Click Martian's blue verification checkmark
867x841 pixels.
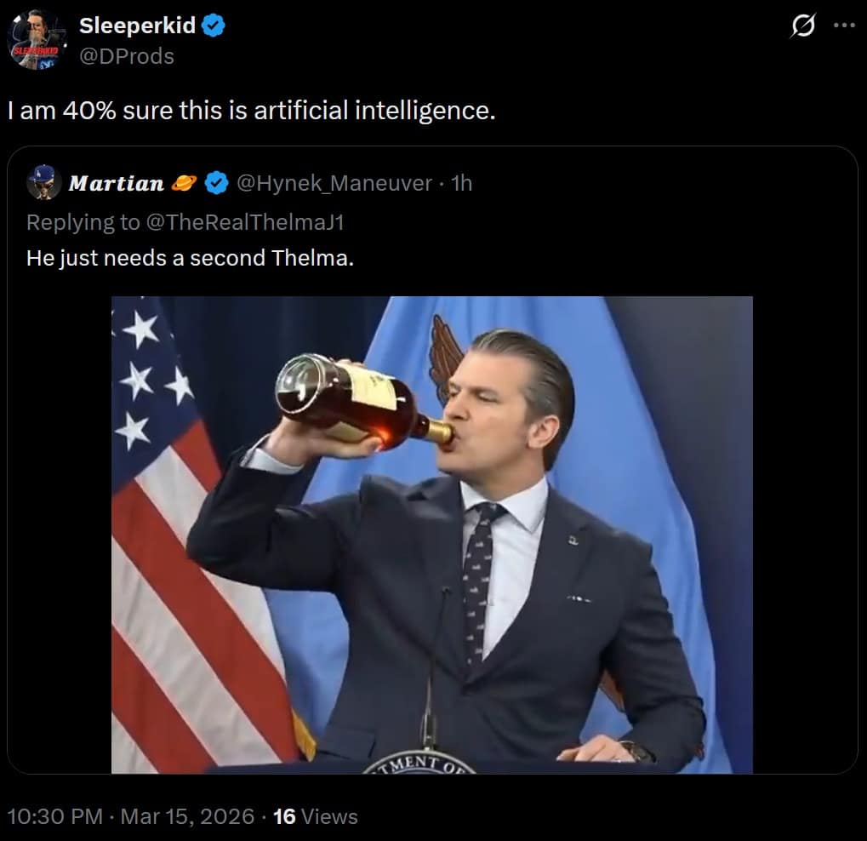[216, 182]
